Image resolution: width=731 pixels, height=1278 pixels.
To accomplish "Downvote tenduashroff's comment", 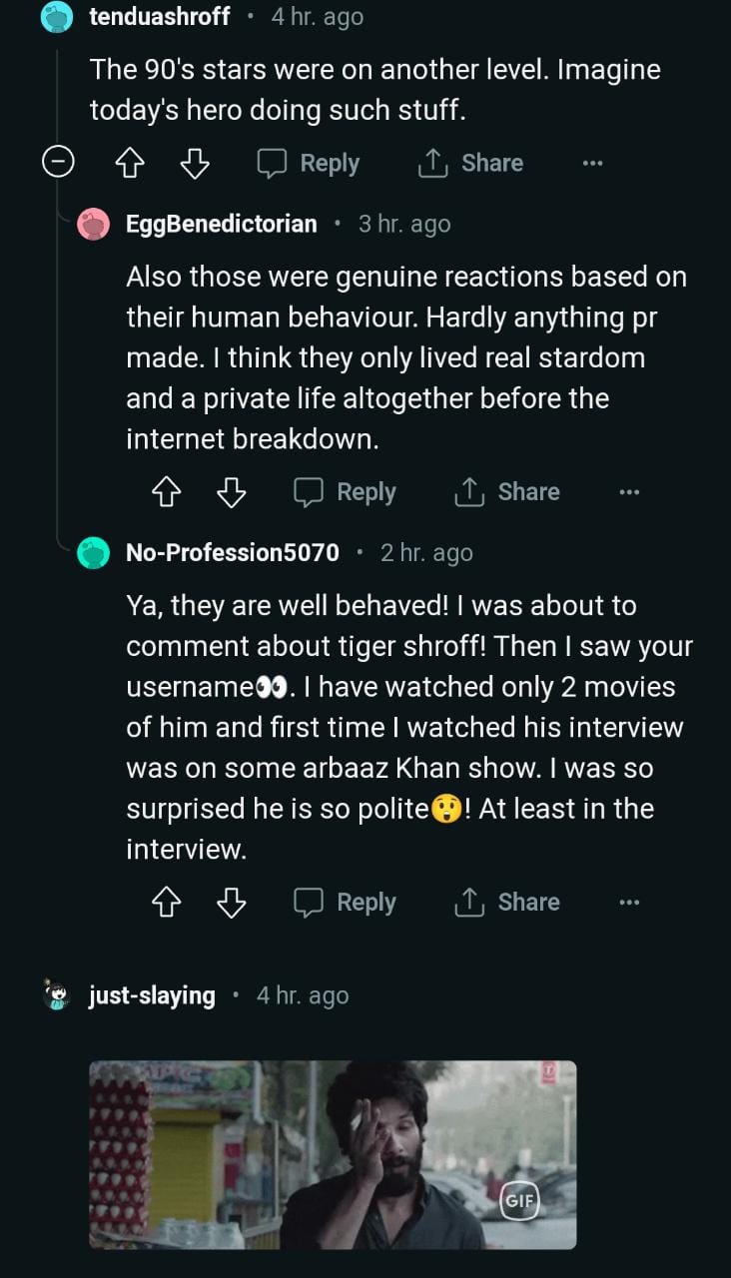I will pos(194,163).
